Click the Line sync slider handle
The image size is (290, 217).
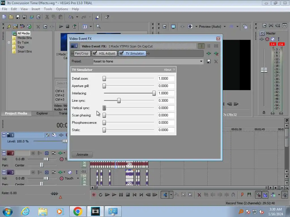[119, 101]
